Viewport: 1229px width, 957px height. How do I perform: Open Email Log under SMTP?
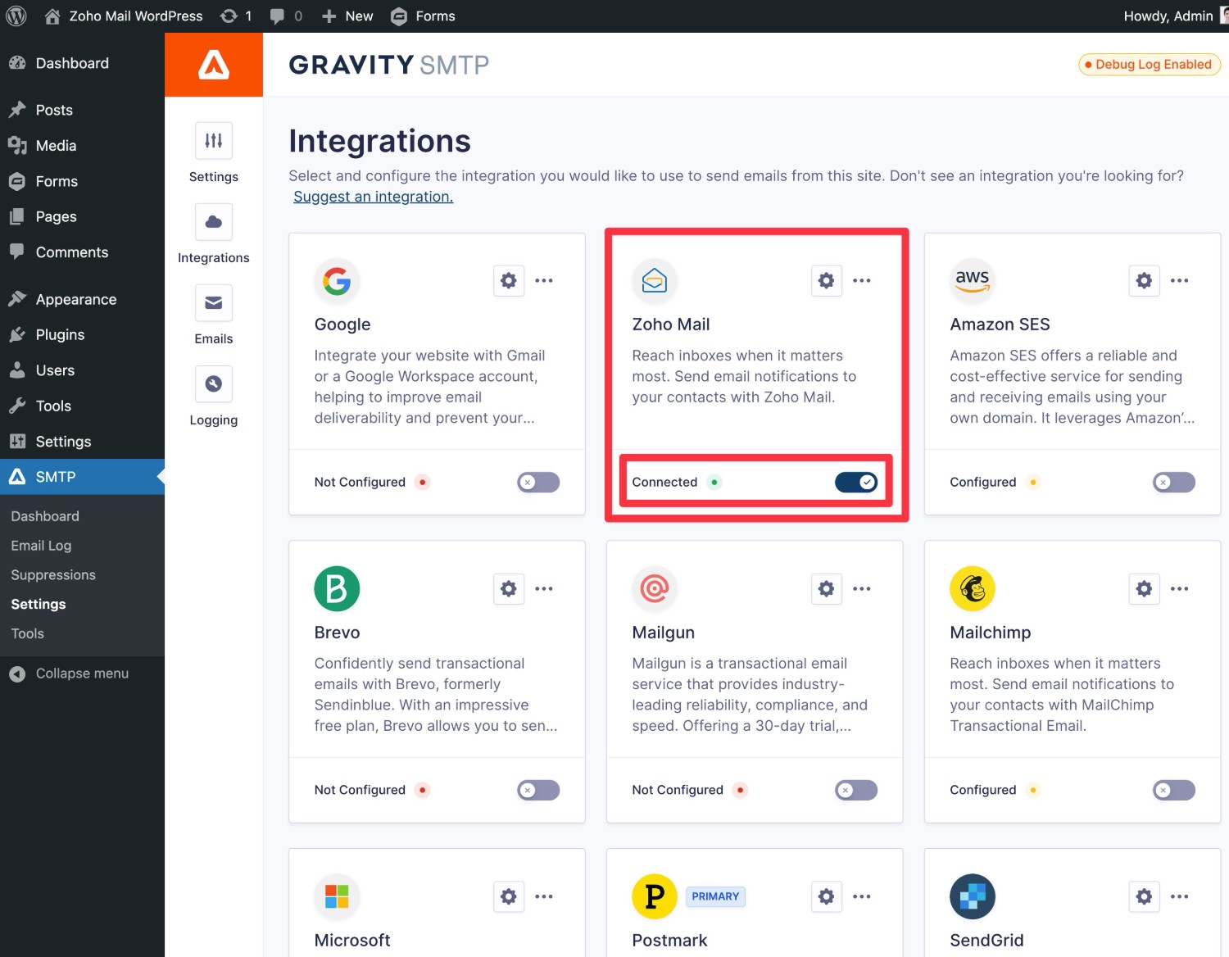tap(41, 546)
